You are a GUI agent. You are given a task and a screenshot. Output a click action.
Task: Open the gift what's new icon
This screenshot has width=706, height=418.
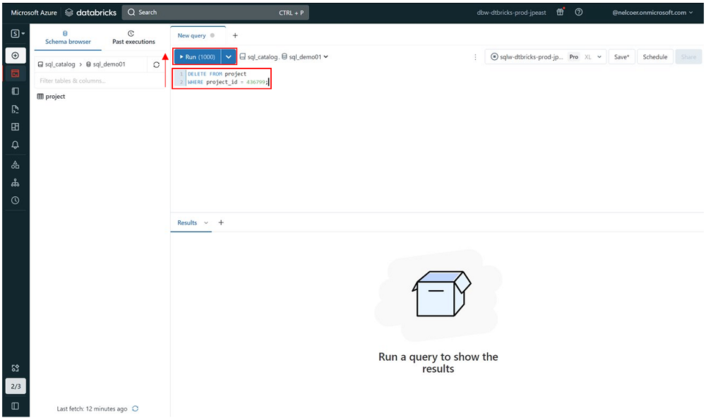(x=560, y=12)
